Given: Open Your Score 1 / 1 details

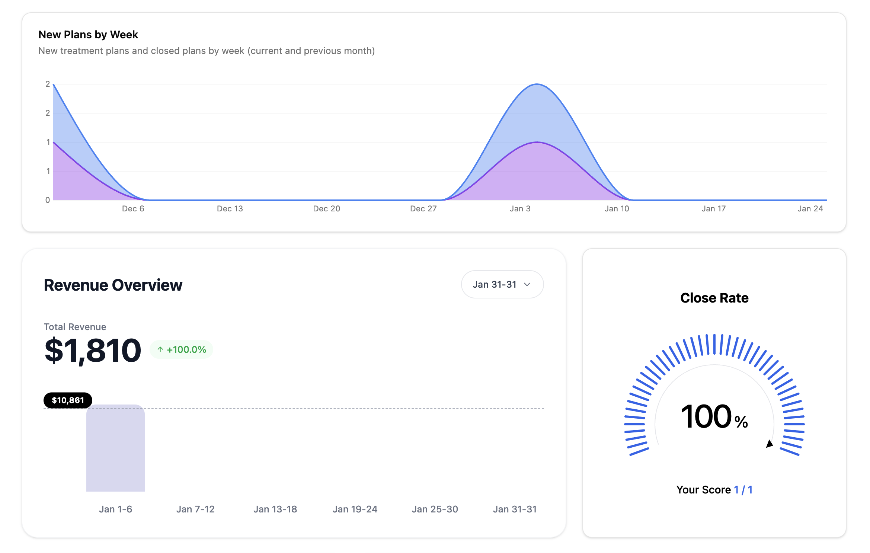Looking at the screenshot, I should 714,490.
